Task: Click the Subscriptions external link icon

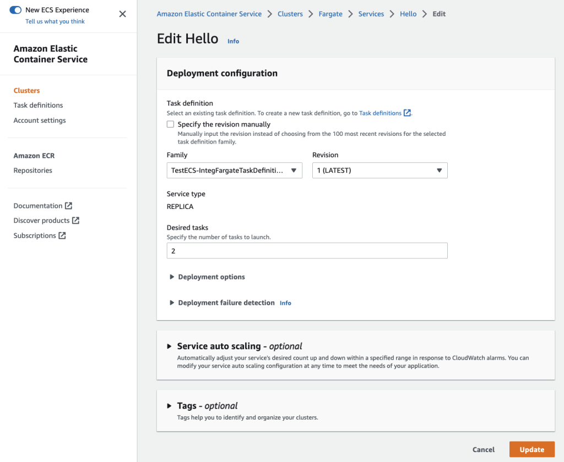Action: pyautogui.click(x=63, y=235)
